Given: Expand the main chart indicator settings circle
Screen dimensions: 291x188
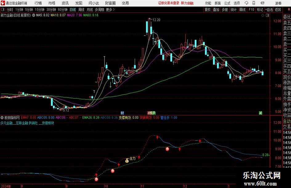Looking at the screenshot, I should point(34,15).
